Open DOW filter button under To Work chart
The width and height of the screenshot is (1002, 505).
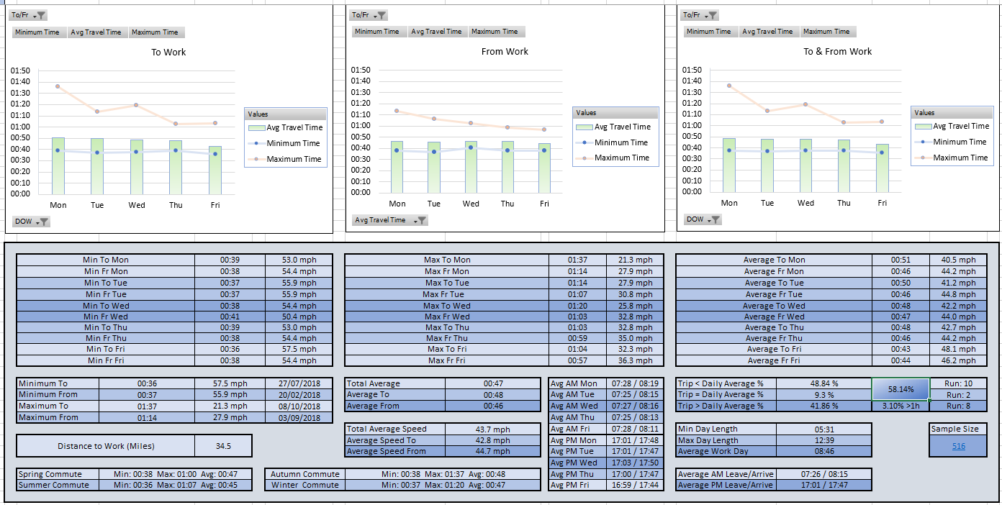click(42, 222)
